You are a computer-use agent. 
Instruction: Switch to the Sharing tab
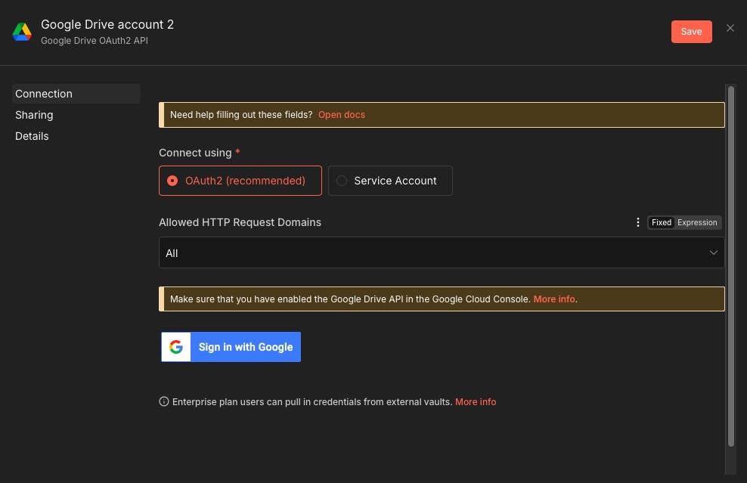coord(34,115)
